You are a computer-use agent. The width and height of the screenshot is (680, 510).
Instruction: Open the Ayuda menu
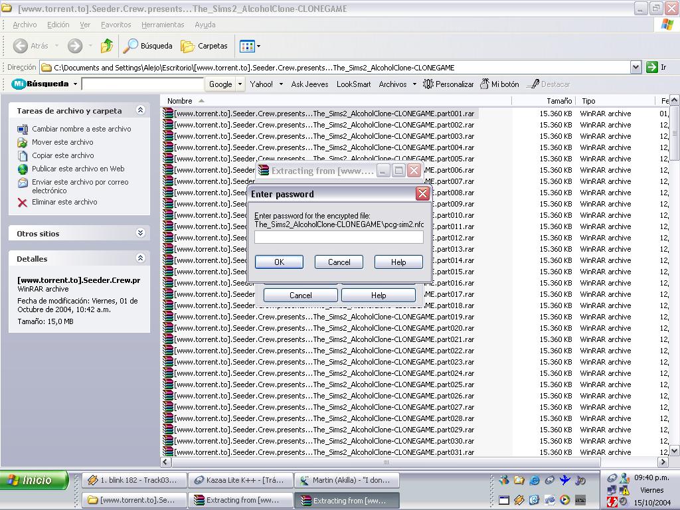pos(205,25)
